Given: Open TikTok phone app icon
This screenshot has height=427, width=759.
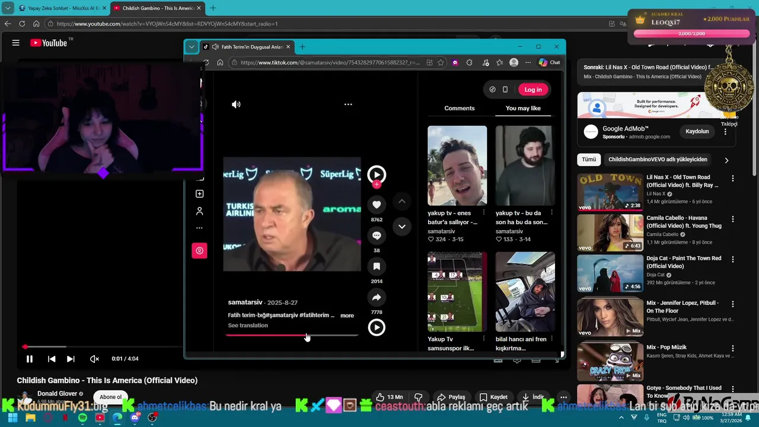Looking at the screenshot, I should 505,90.
